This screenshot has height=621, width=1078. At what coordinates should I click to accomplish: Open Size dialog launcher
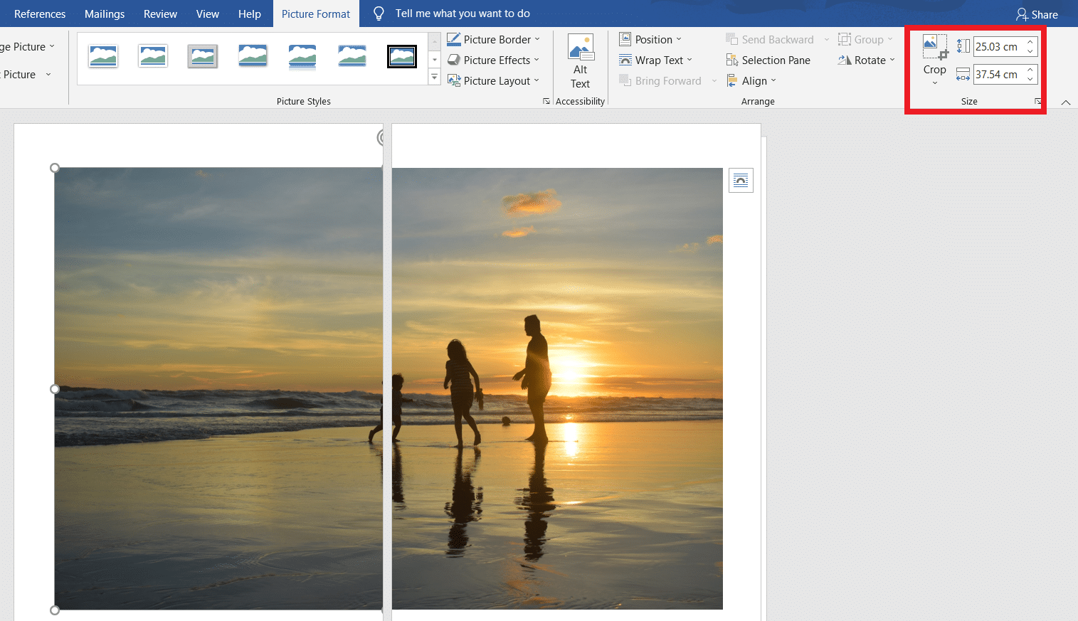(x=1037, y=102)
